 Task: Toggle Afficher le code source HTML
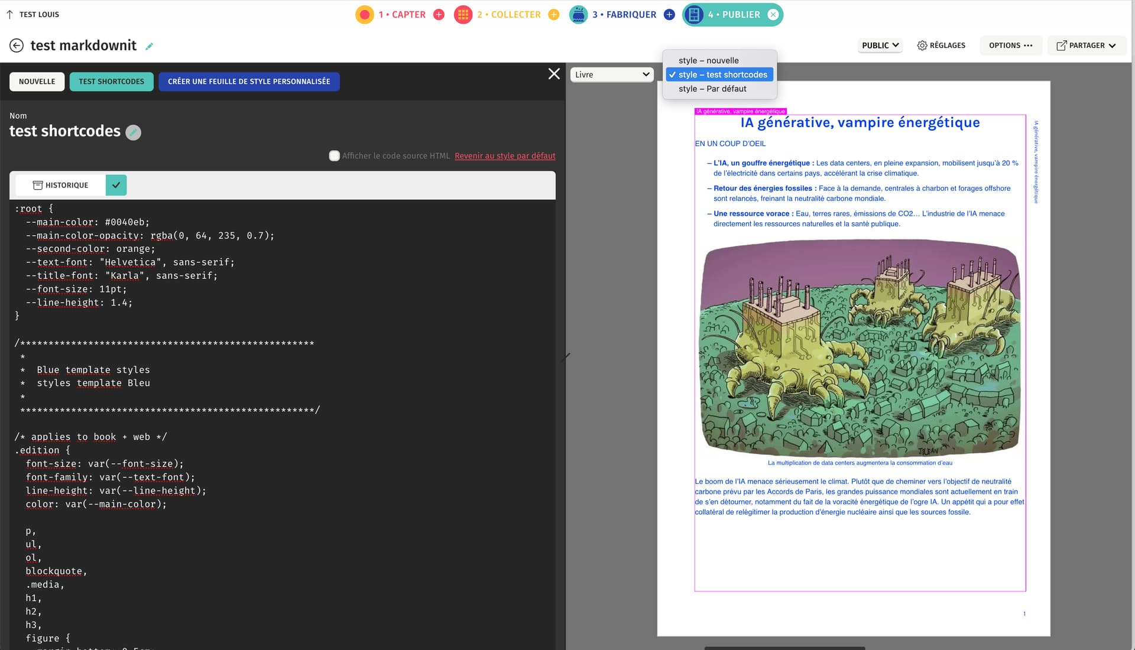(x=335, y=155)
